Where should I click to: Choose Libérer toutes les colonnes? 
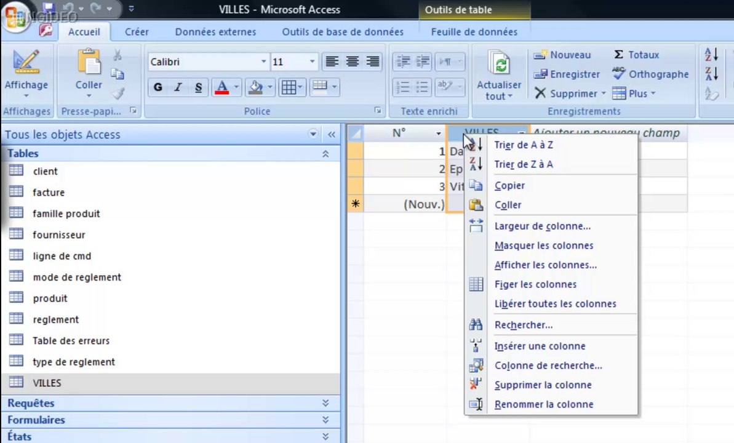(x=551, y=304)
